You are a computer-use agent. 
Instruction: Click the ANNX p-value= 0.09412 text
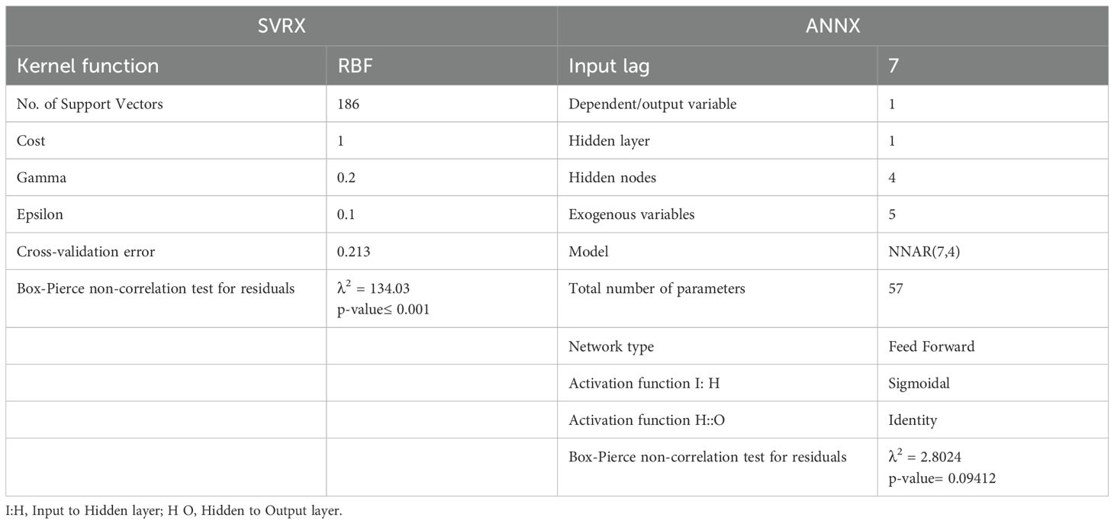pyautogui.click(x=942, y=478)
